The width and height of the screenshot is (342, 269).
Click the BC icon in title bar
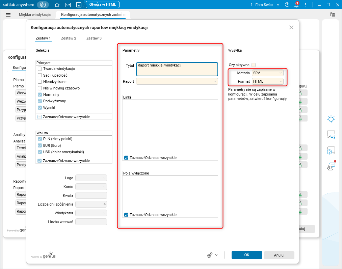79,5
